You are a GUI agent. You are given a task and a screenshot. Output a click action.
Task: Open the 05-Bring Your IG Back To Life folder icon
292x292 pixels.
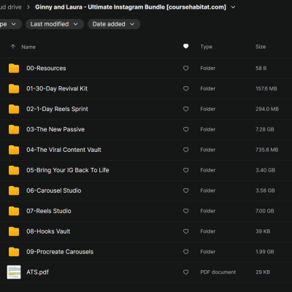[14, 170]
